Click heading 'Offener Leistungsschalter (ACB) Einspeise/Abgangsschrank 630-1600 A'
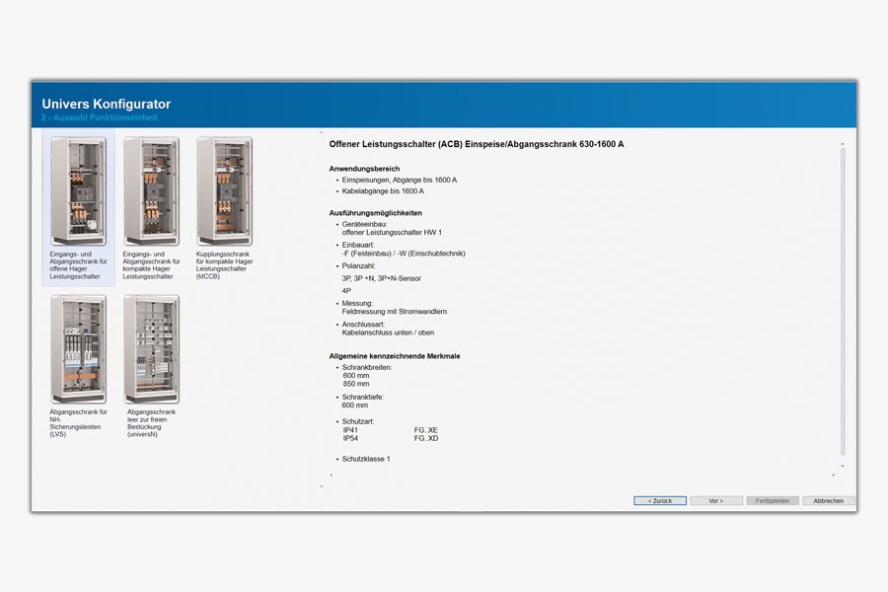The width and height of the screenshot is (888, 592). pyautogui.click(x=477, y=144)
